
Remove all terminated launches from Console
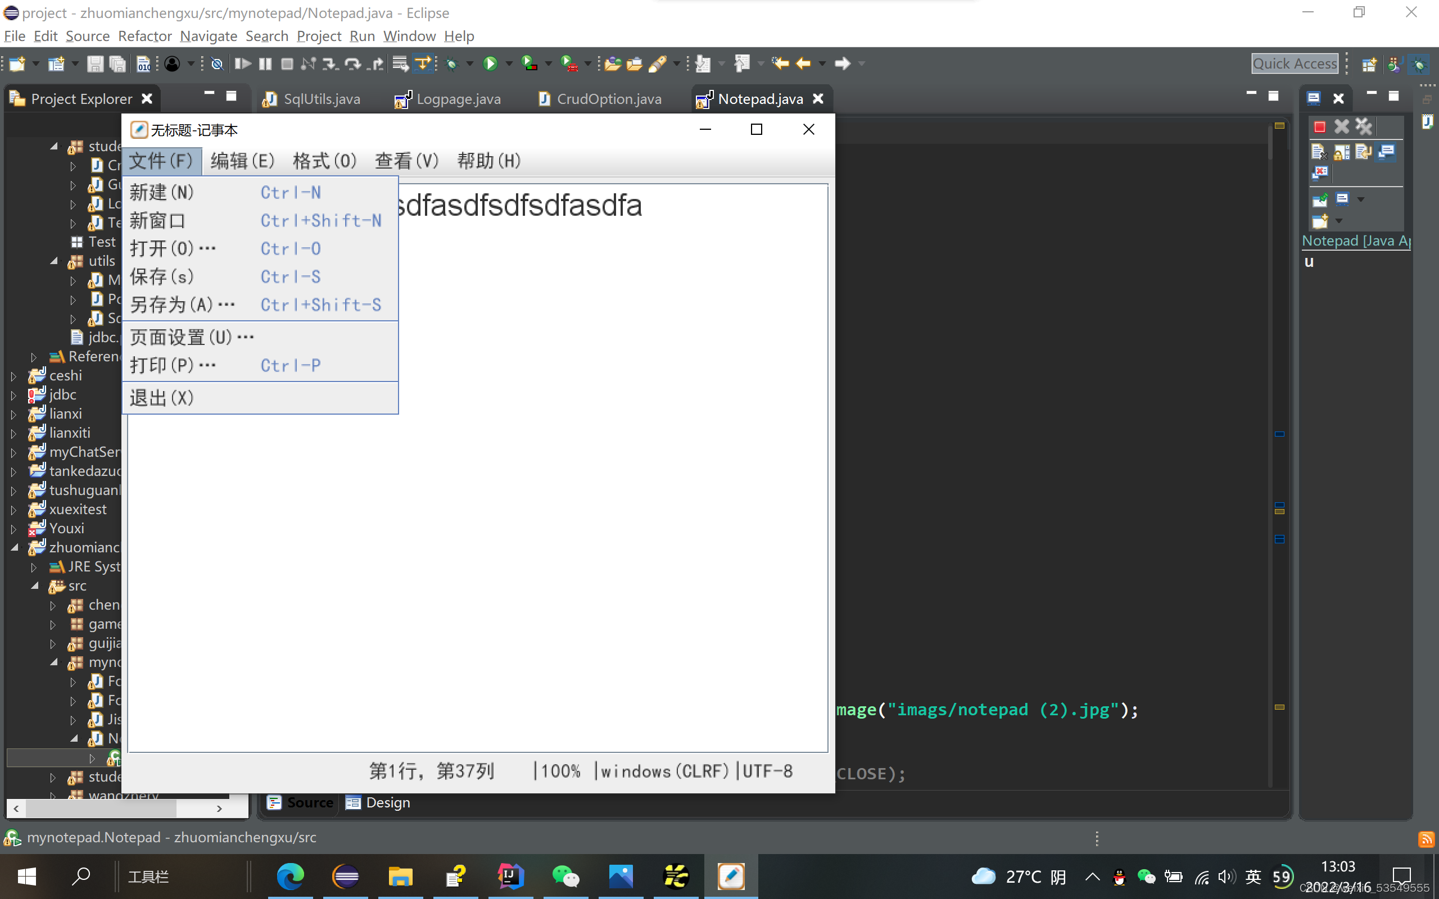click(x=1364, y=127)
